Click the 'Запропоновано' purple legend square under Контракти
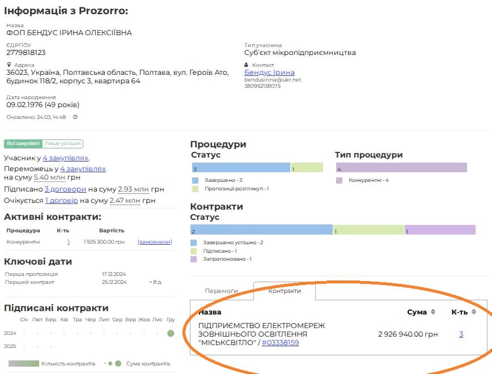 pyautogui.click(x=194, y=259)
